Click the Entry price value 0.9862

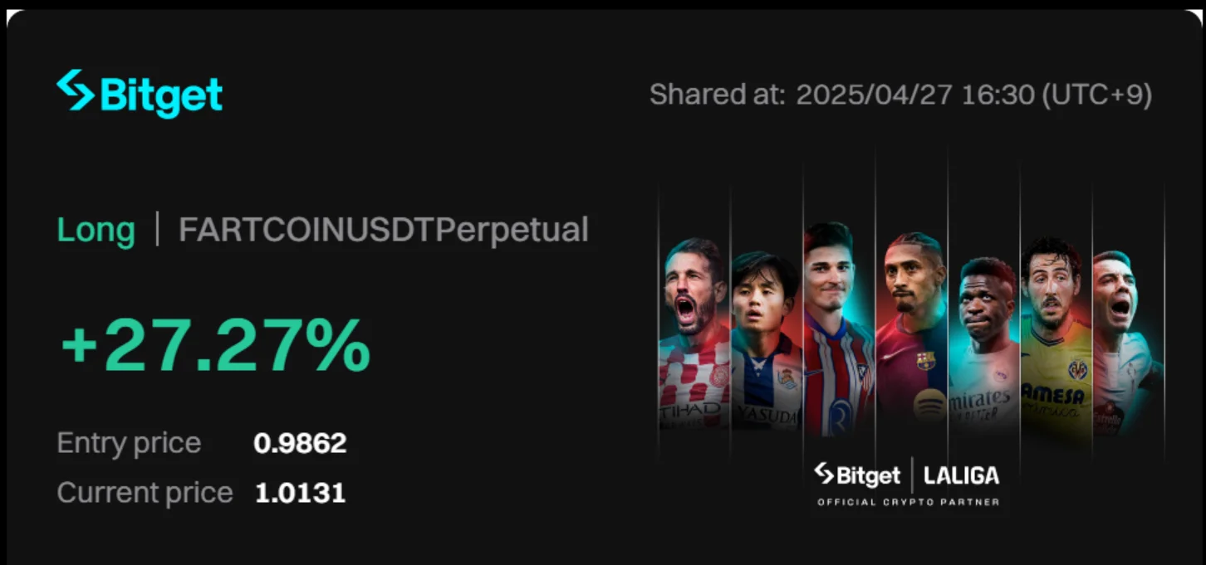pos(300,443)
